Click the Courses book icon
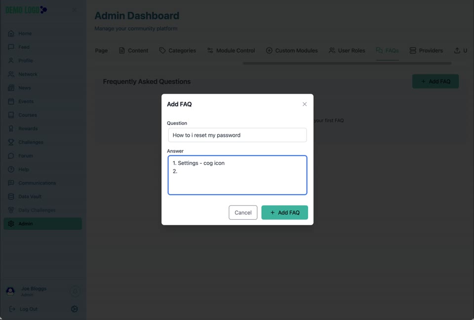474x320 pixels. point(11,115)
